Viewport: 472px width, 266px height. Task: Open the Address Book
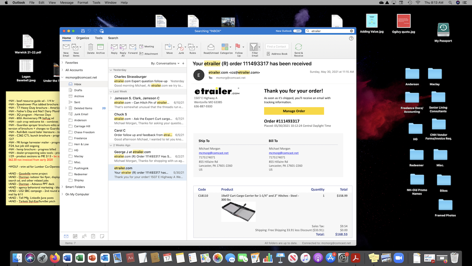click(277, 54)
